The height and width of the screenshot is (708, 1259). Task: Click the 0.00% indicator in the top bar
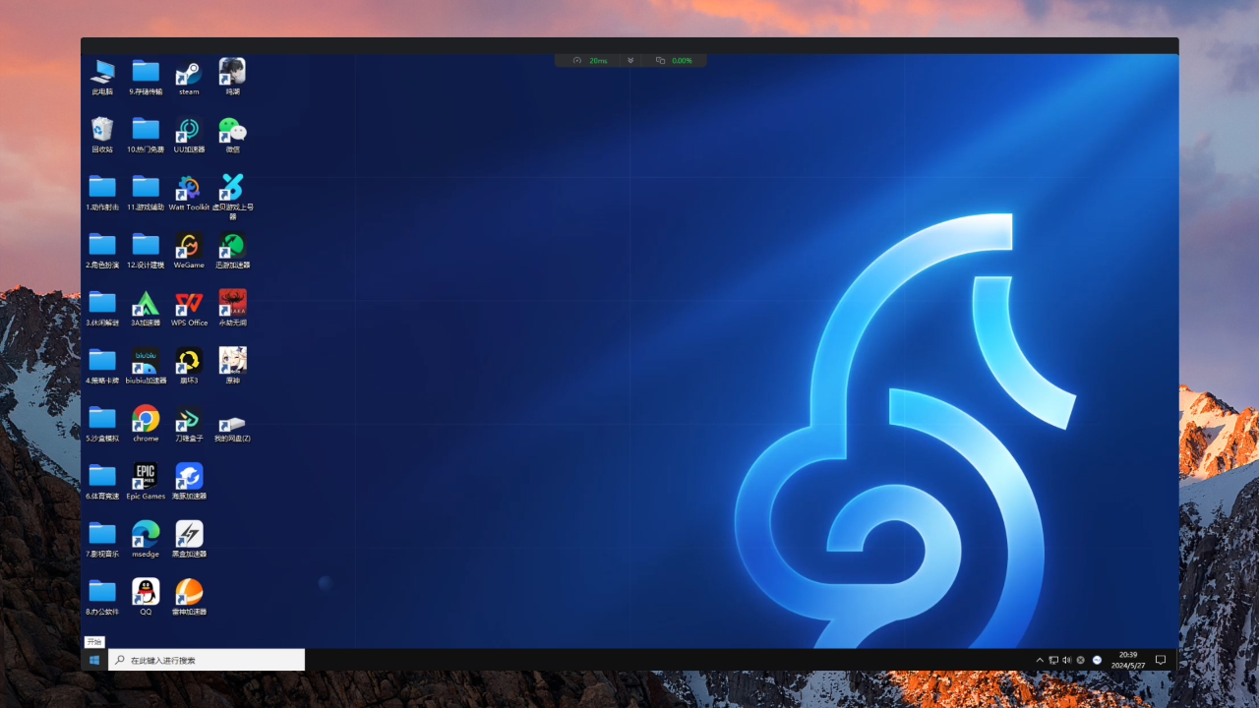point(675,61)
